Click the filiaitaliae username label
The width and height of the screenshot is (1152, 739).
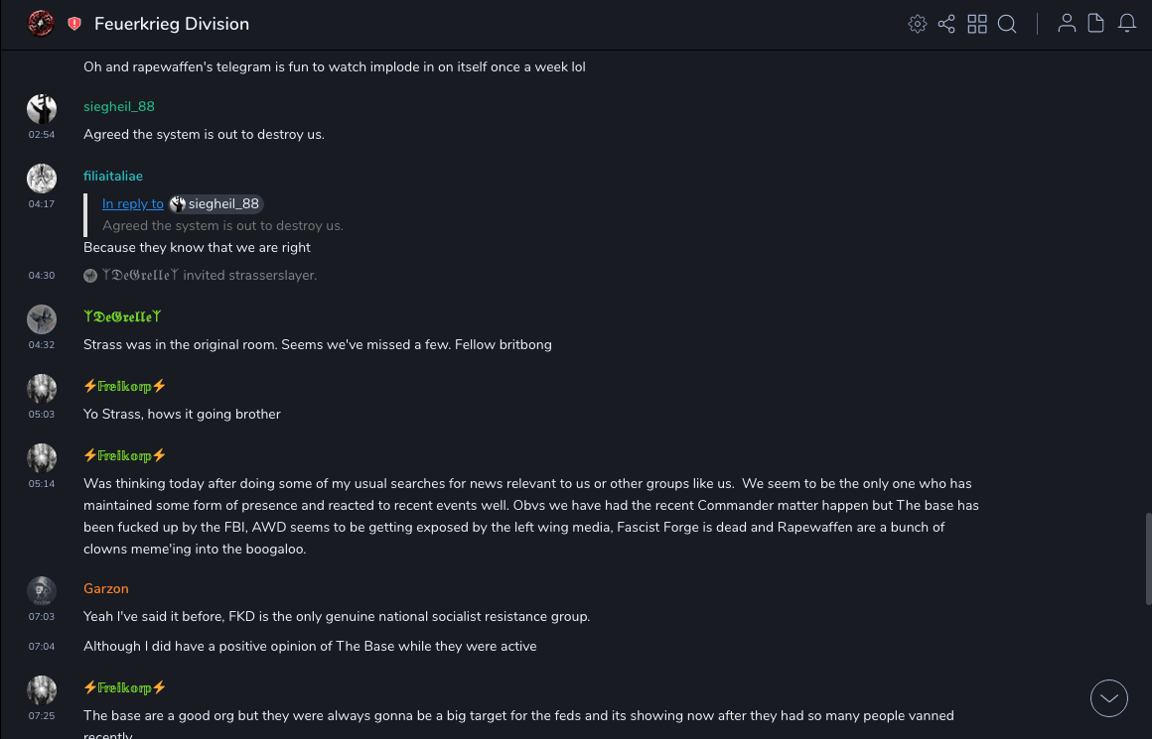click(x=113, y=176)
